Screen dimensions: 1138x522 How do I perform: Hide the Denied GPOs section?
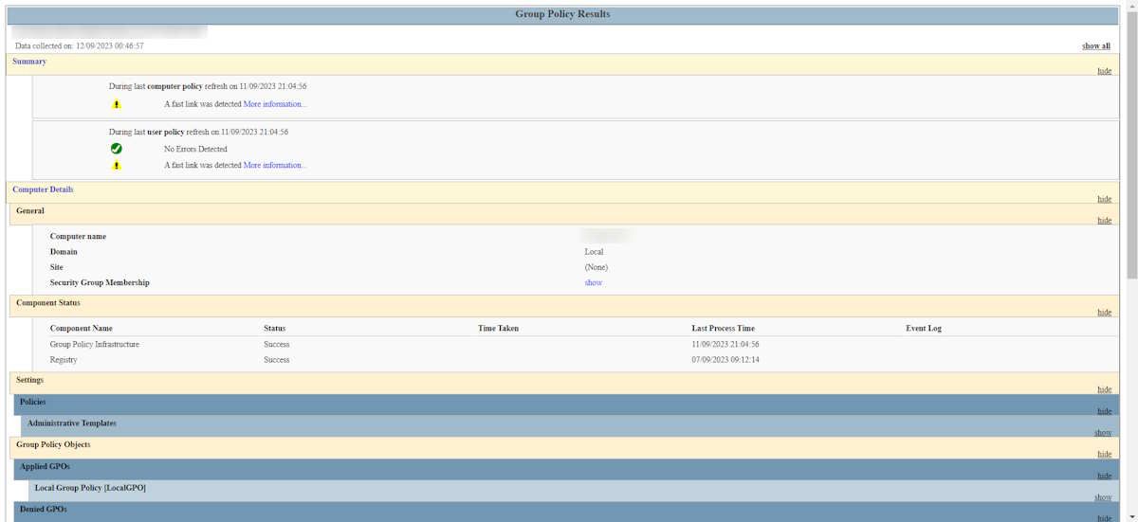1104,517
